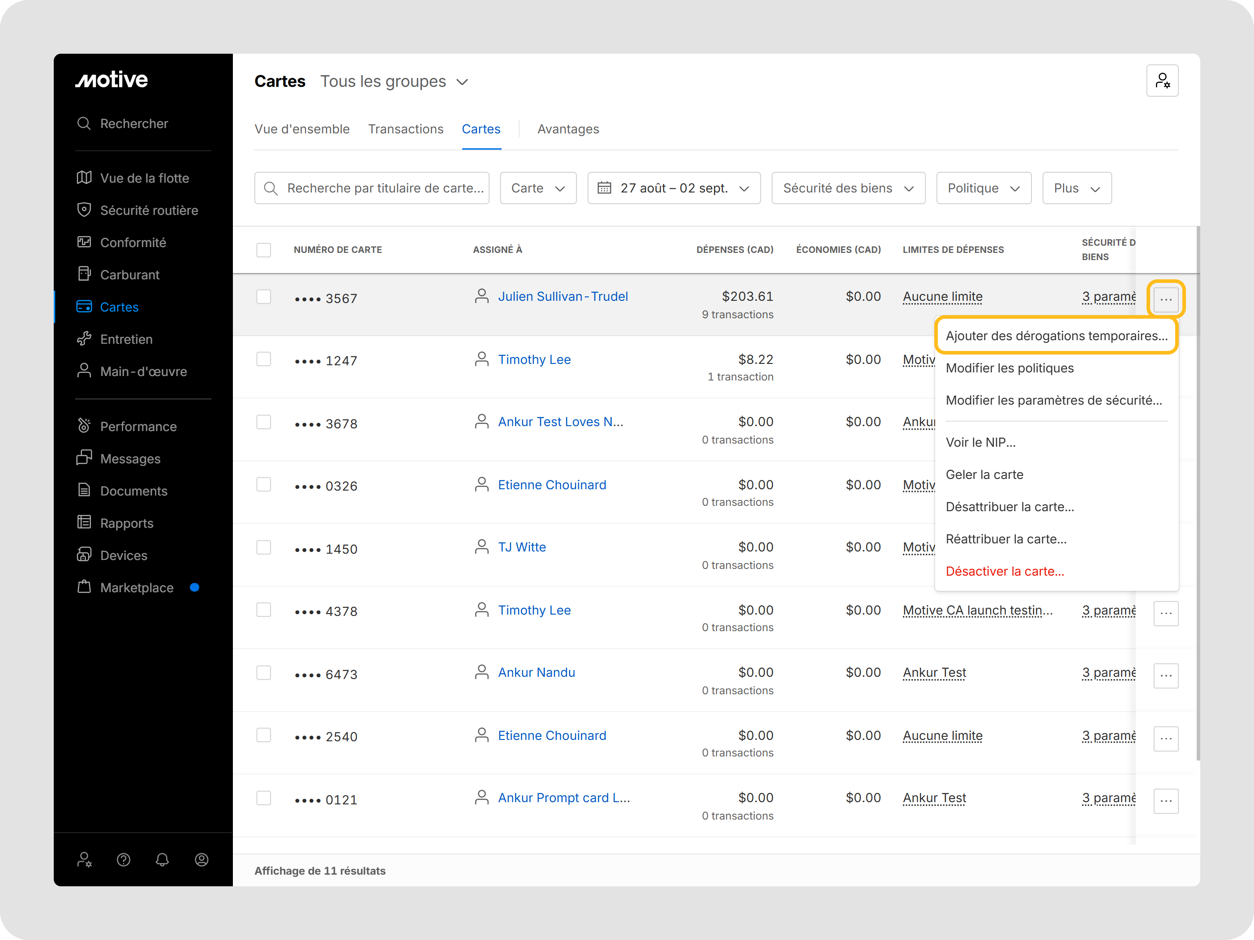Open the user settings icon at top right
The image size is (1254, 940).
(1162, 81)
